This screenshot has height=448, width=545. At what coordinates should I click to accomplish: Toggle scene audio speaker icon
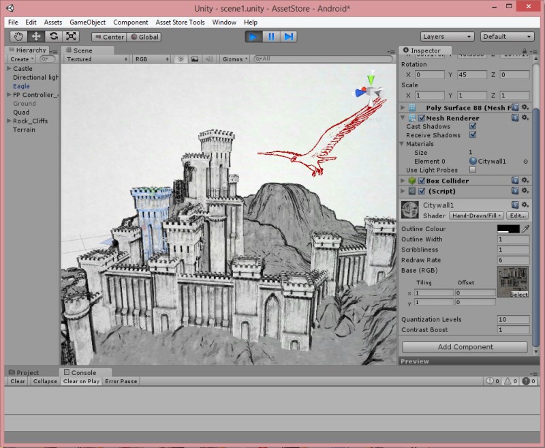tap(209, 59)
